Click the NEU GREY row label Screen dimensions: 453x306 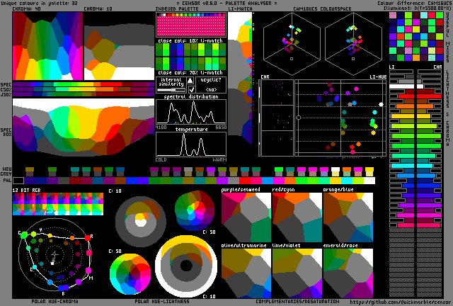[x=7, y=171]
